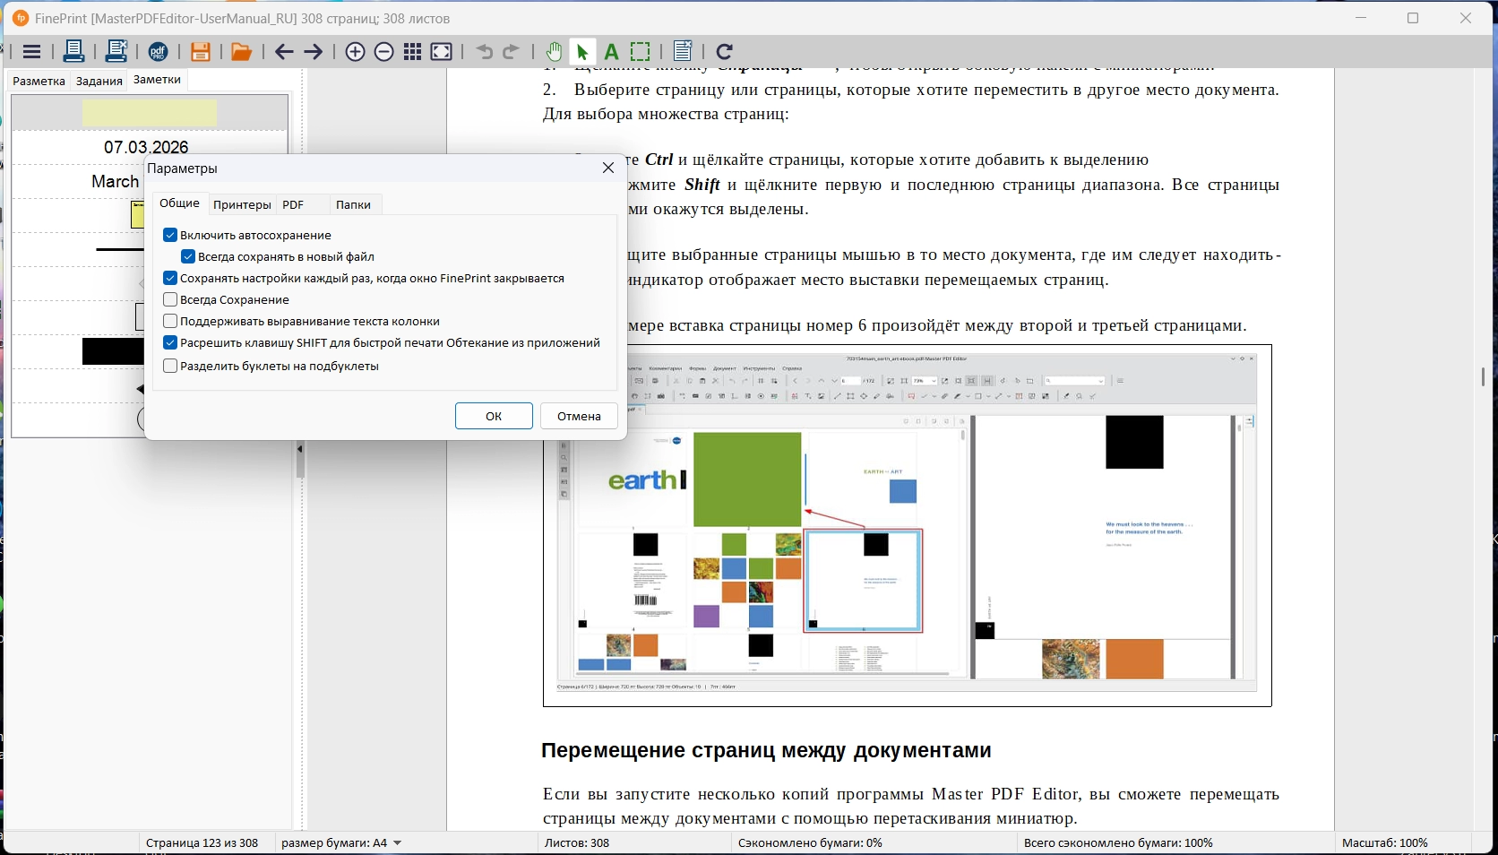Click the pale yellow note swatch
1498x855 pixels.
pyautogui.click(x=150, y=113)
